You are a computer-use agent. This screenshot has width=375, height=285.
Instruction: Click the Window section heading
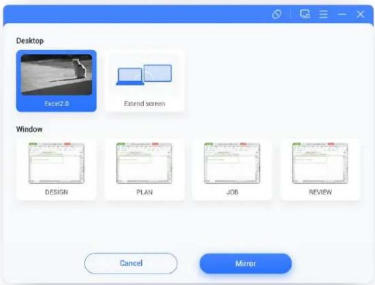29,129
